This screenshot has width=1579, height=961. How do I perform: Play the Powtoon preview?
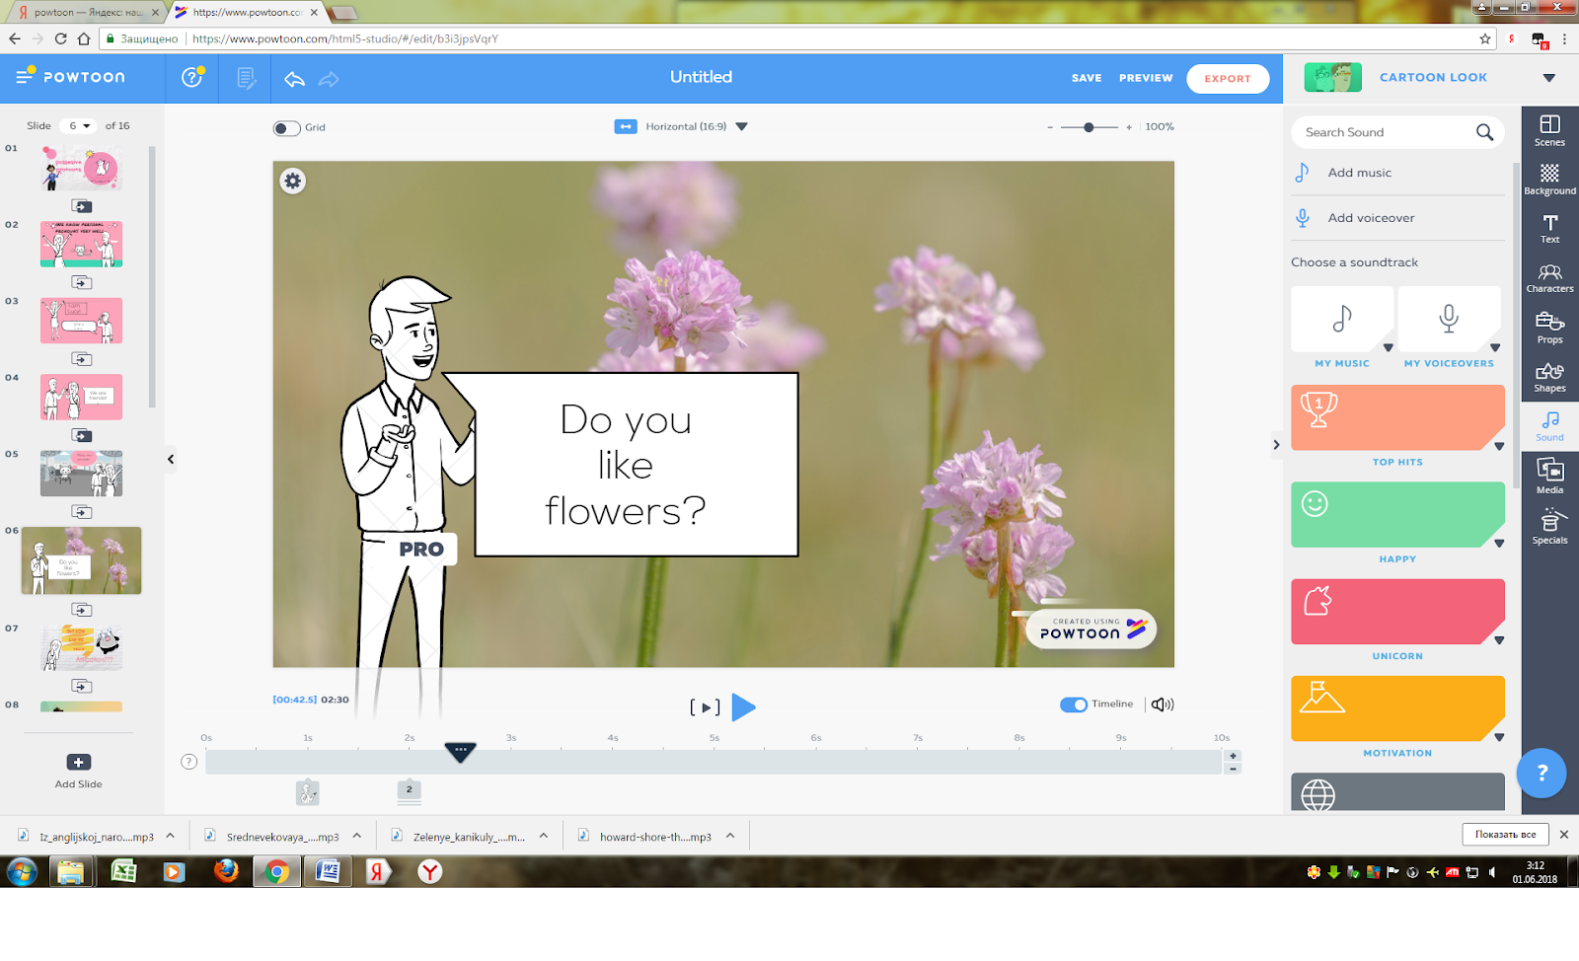pos(744,707)
